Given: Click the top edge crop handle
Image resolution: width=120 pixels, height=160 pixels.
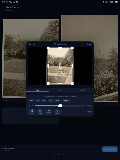Looking at the screenshot, I should pyautogui.click(x=60, y=48).
